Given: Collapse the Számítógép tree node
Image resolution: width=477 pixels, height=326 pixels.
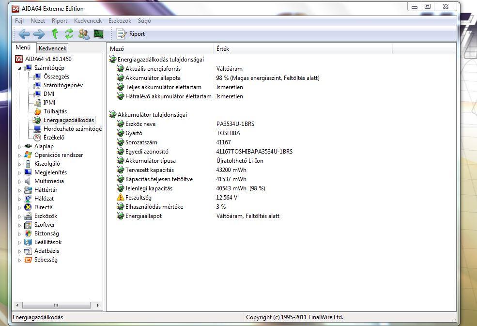Looking at the screenshot, I should click(x=19, y=68).
